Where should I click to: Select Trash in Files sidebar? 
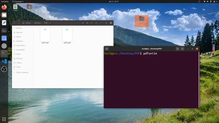coord(23,67)
